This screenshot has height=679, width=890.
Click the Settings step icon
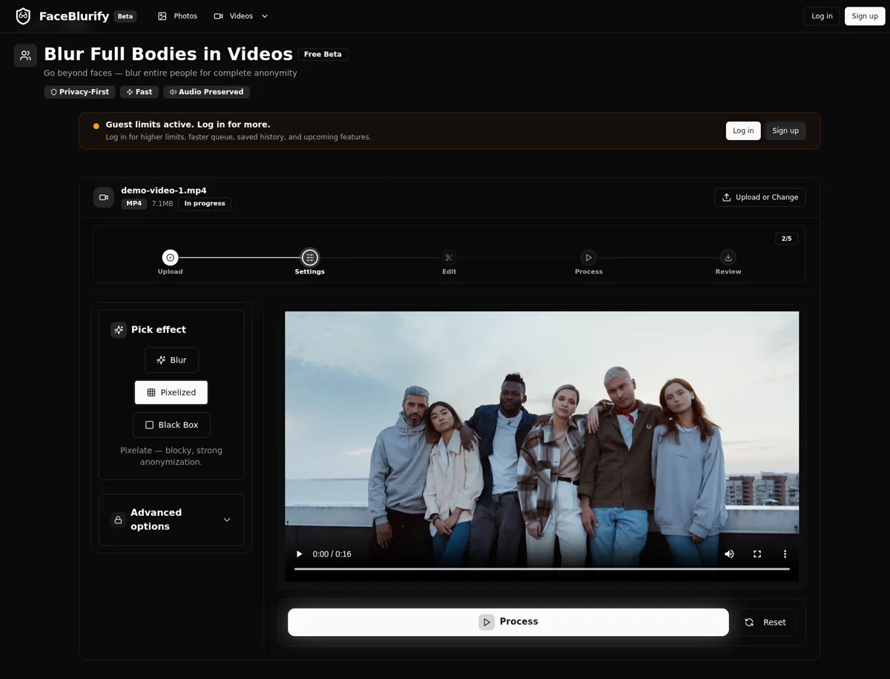309,257
